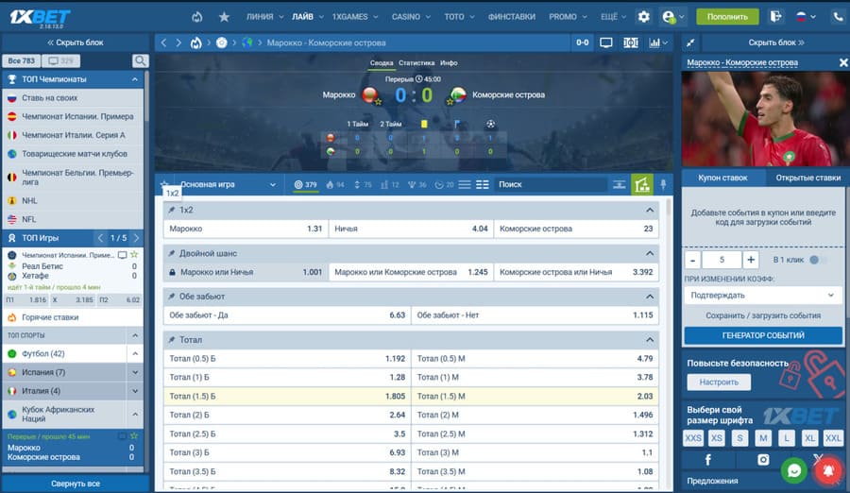The image size is (850, 493).
Task: Toggle the star left of Основная игра
Action: (x=164, y=184)
